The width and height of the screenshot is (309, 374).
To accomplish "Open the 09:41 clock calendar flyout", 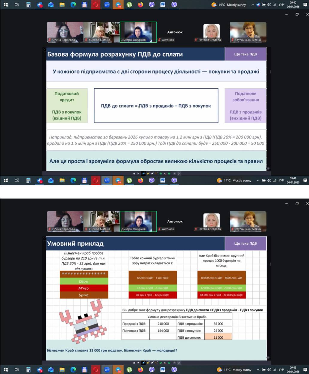I will tap(293, 180).
